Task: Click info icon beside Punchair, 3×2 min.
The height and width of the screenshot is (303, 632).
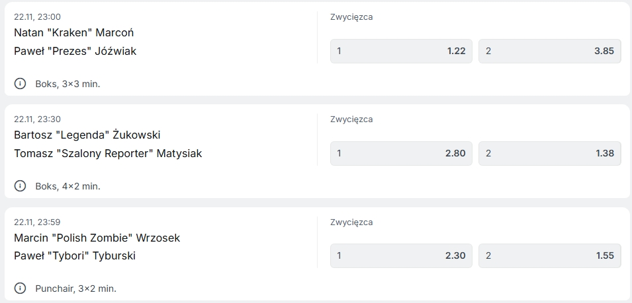Action: point(21,288)
